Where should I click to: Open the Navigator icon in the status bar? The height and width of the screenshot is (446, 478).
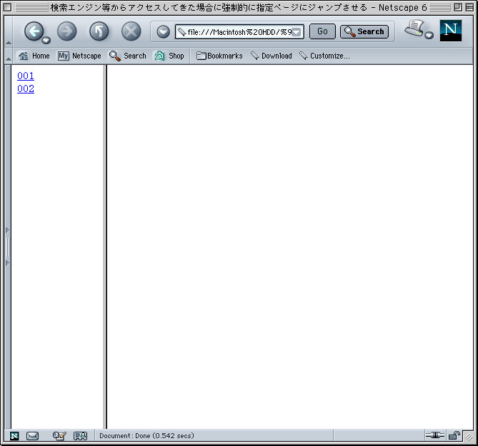point(14,436)
